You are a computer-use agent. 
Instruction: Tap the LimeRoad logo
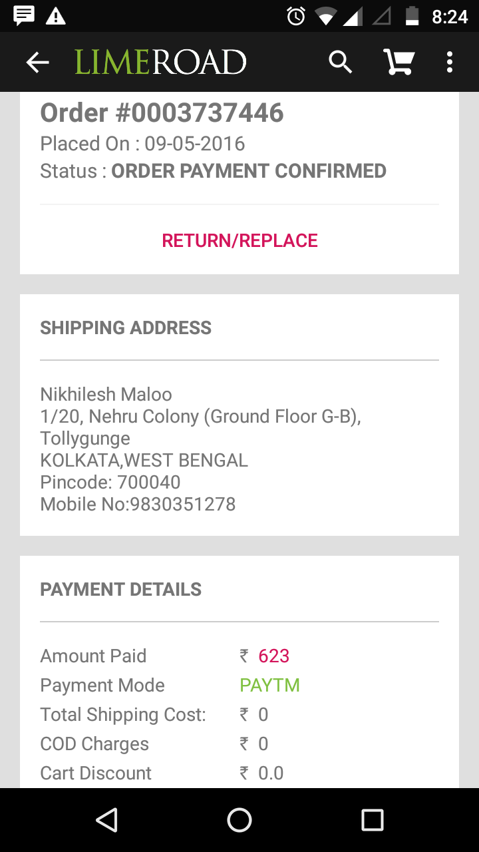pyautogui.click(x=160, y=63)
